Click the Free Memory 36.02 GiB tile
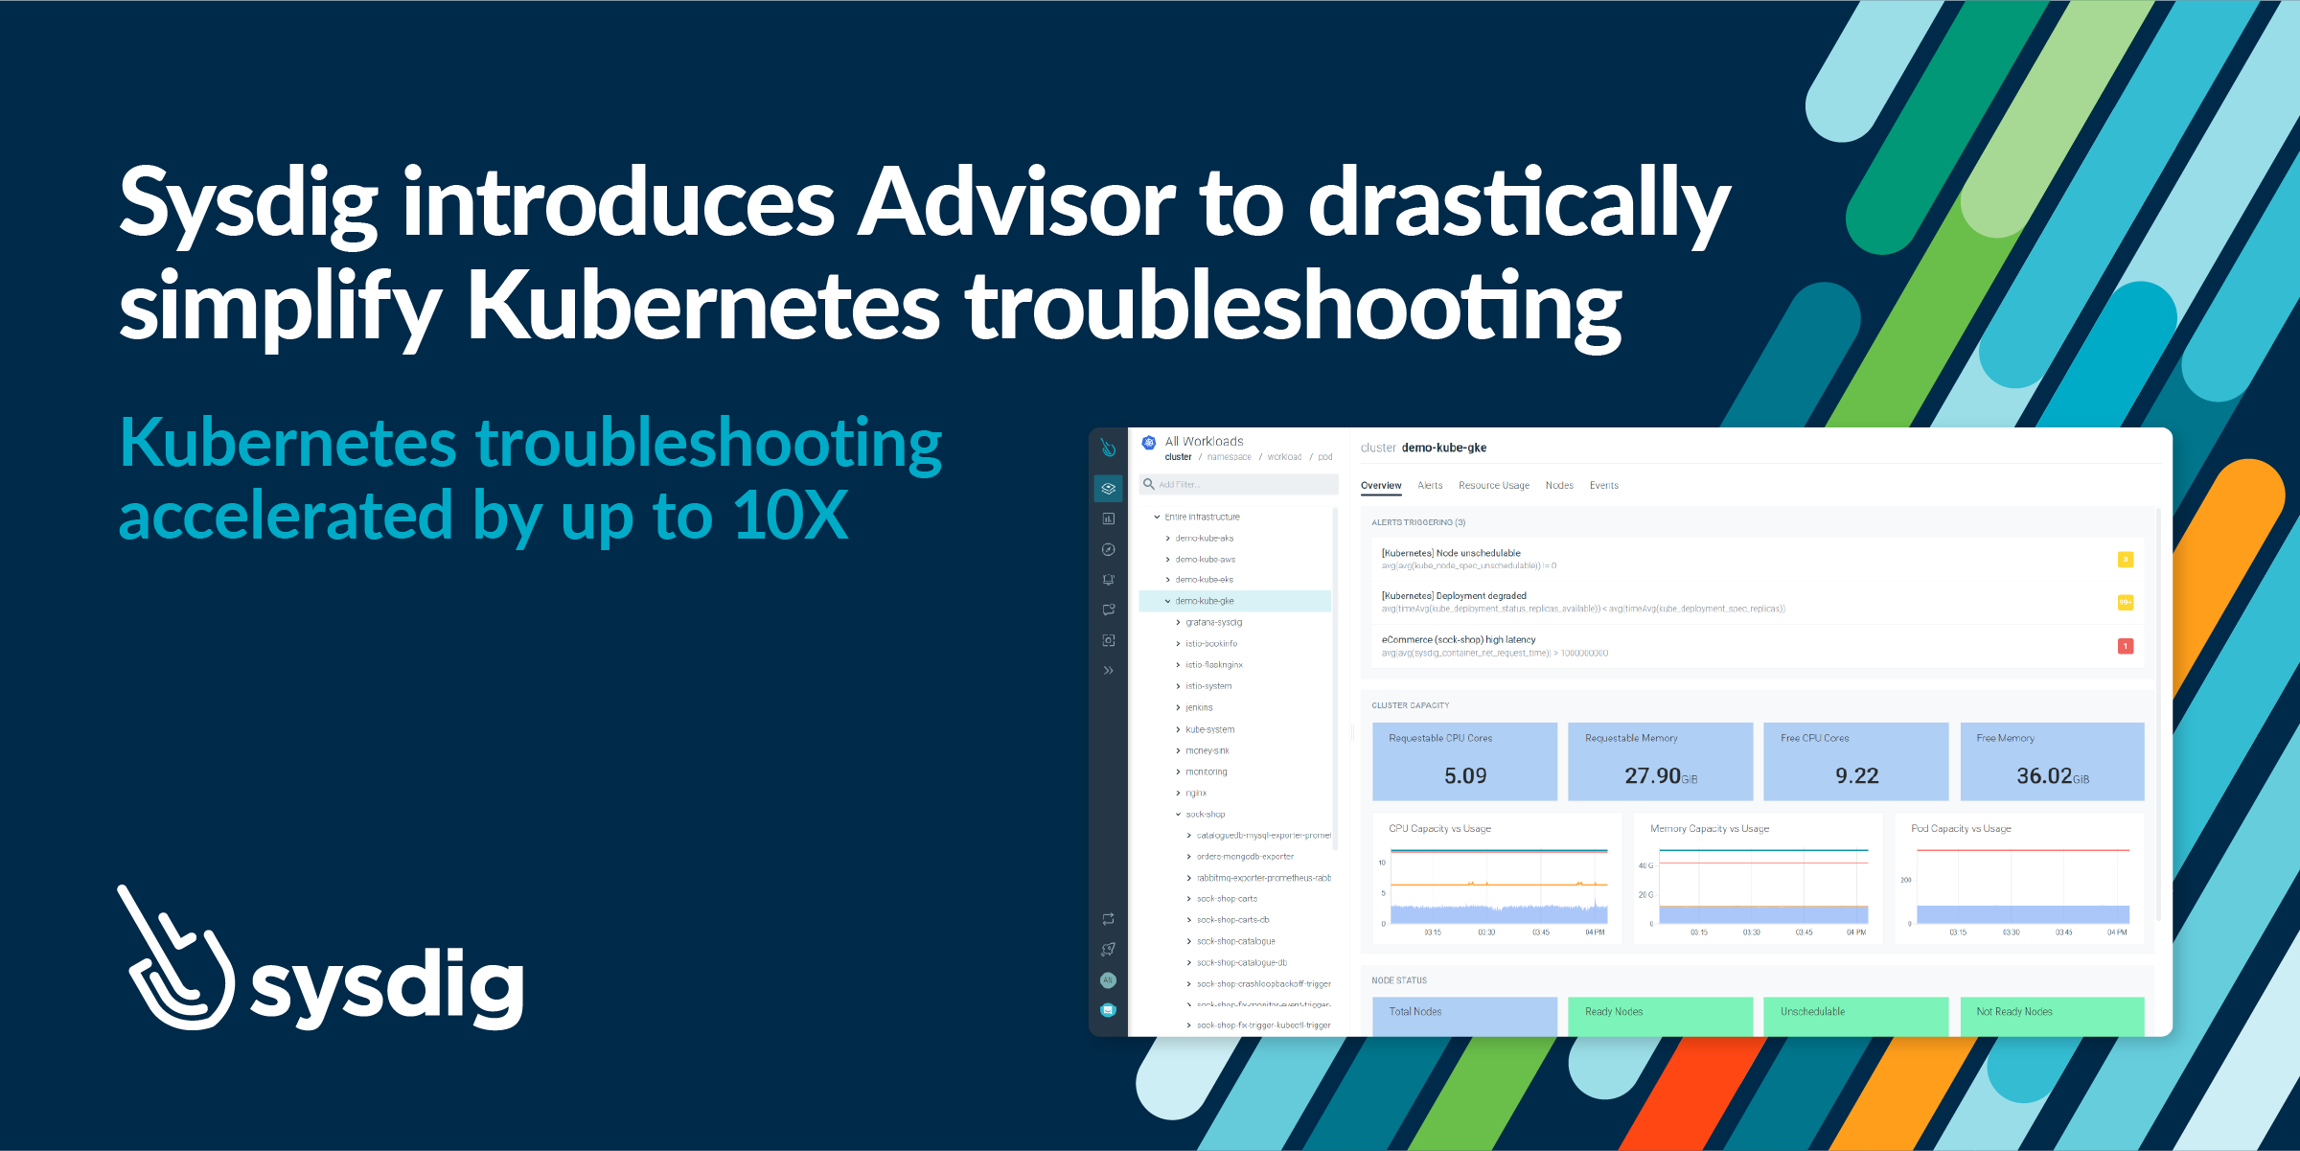Viewport: 2300px width, 1151px height. point(2052,762)
